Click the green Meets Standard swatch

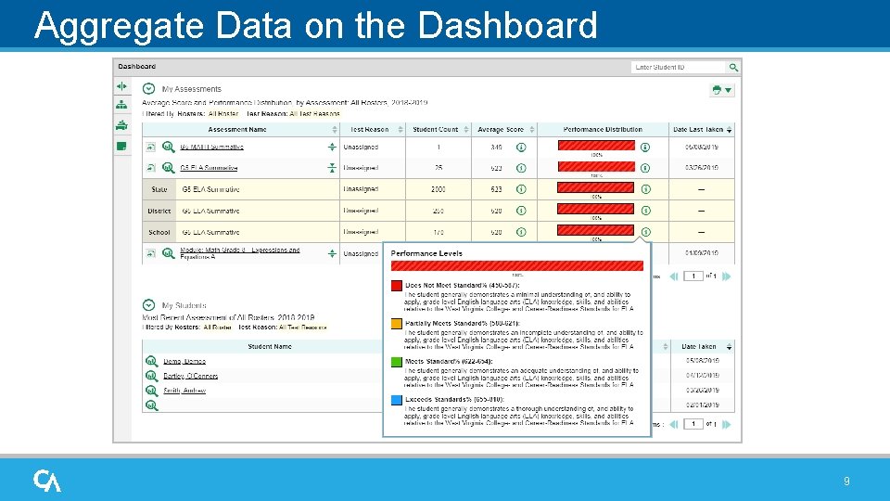[x=397, y=362]
